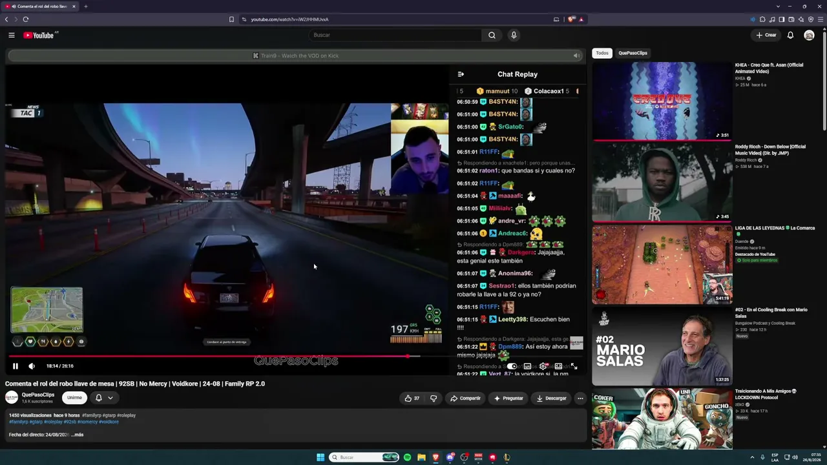The image size is (827, 465).
Task: Click the Unirme join button
Action: coord(74,398)
